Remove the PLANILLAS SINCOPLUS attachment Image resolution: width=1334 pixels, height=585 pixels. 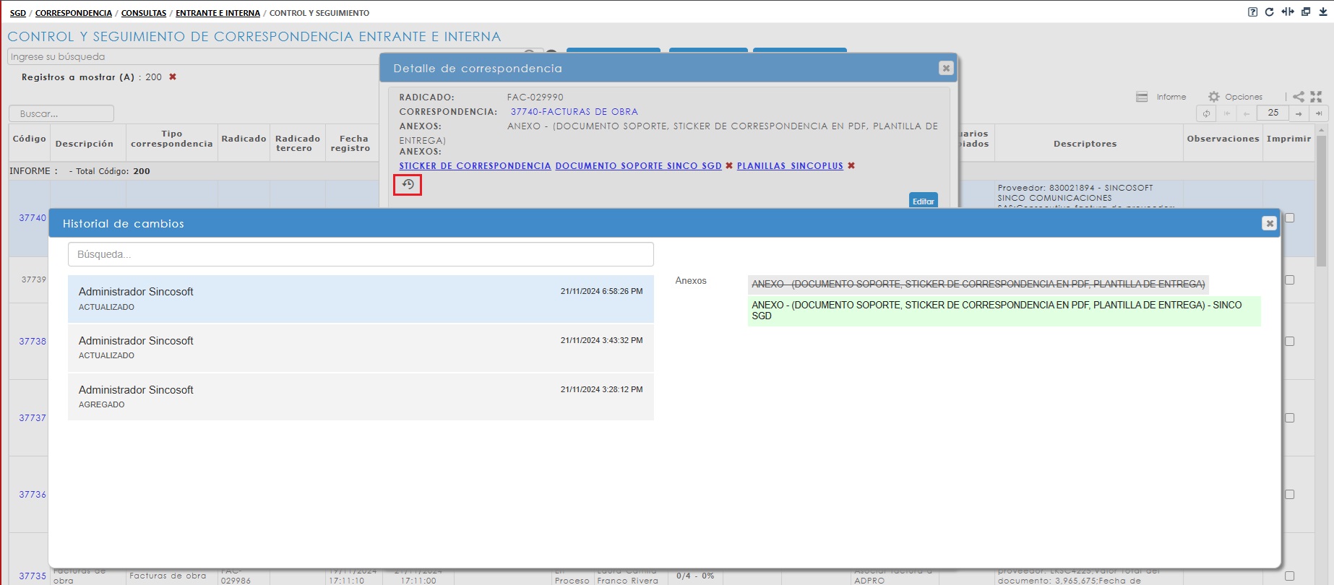pyautogui.click(x=851, y=166)
